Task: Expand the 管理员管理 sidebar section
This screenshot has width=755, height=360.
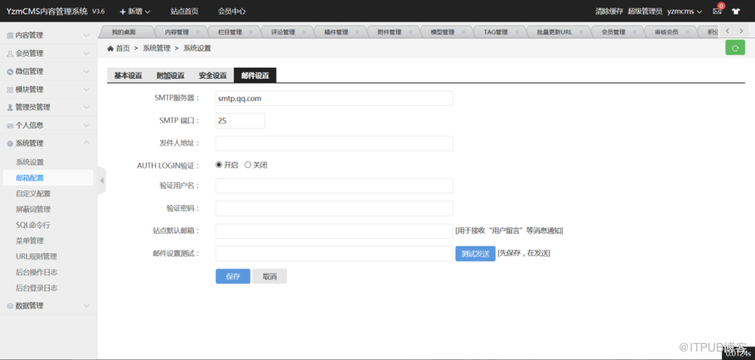Action: [87, 108]
